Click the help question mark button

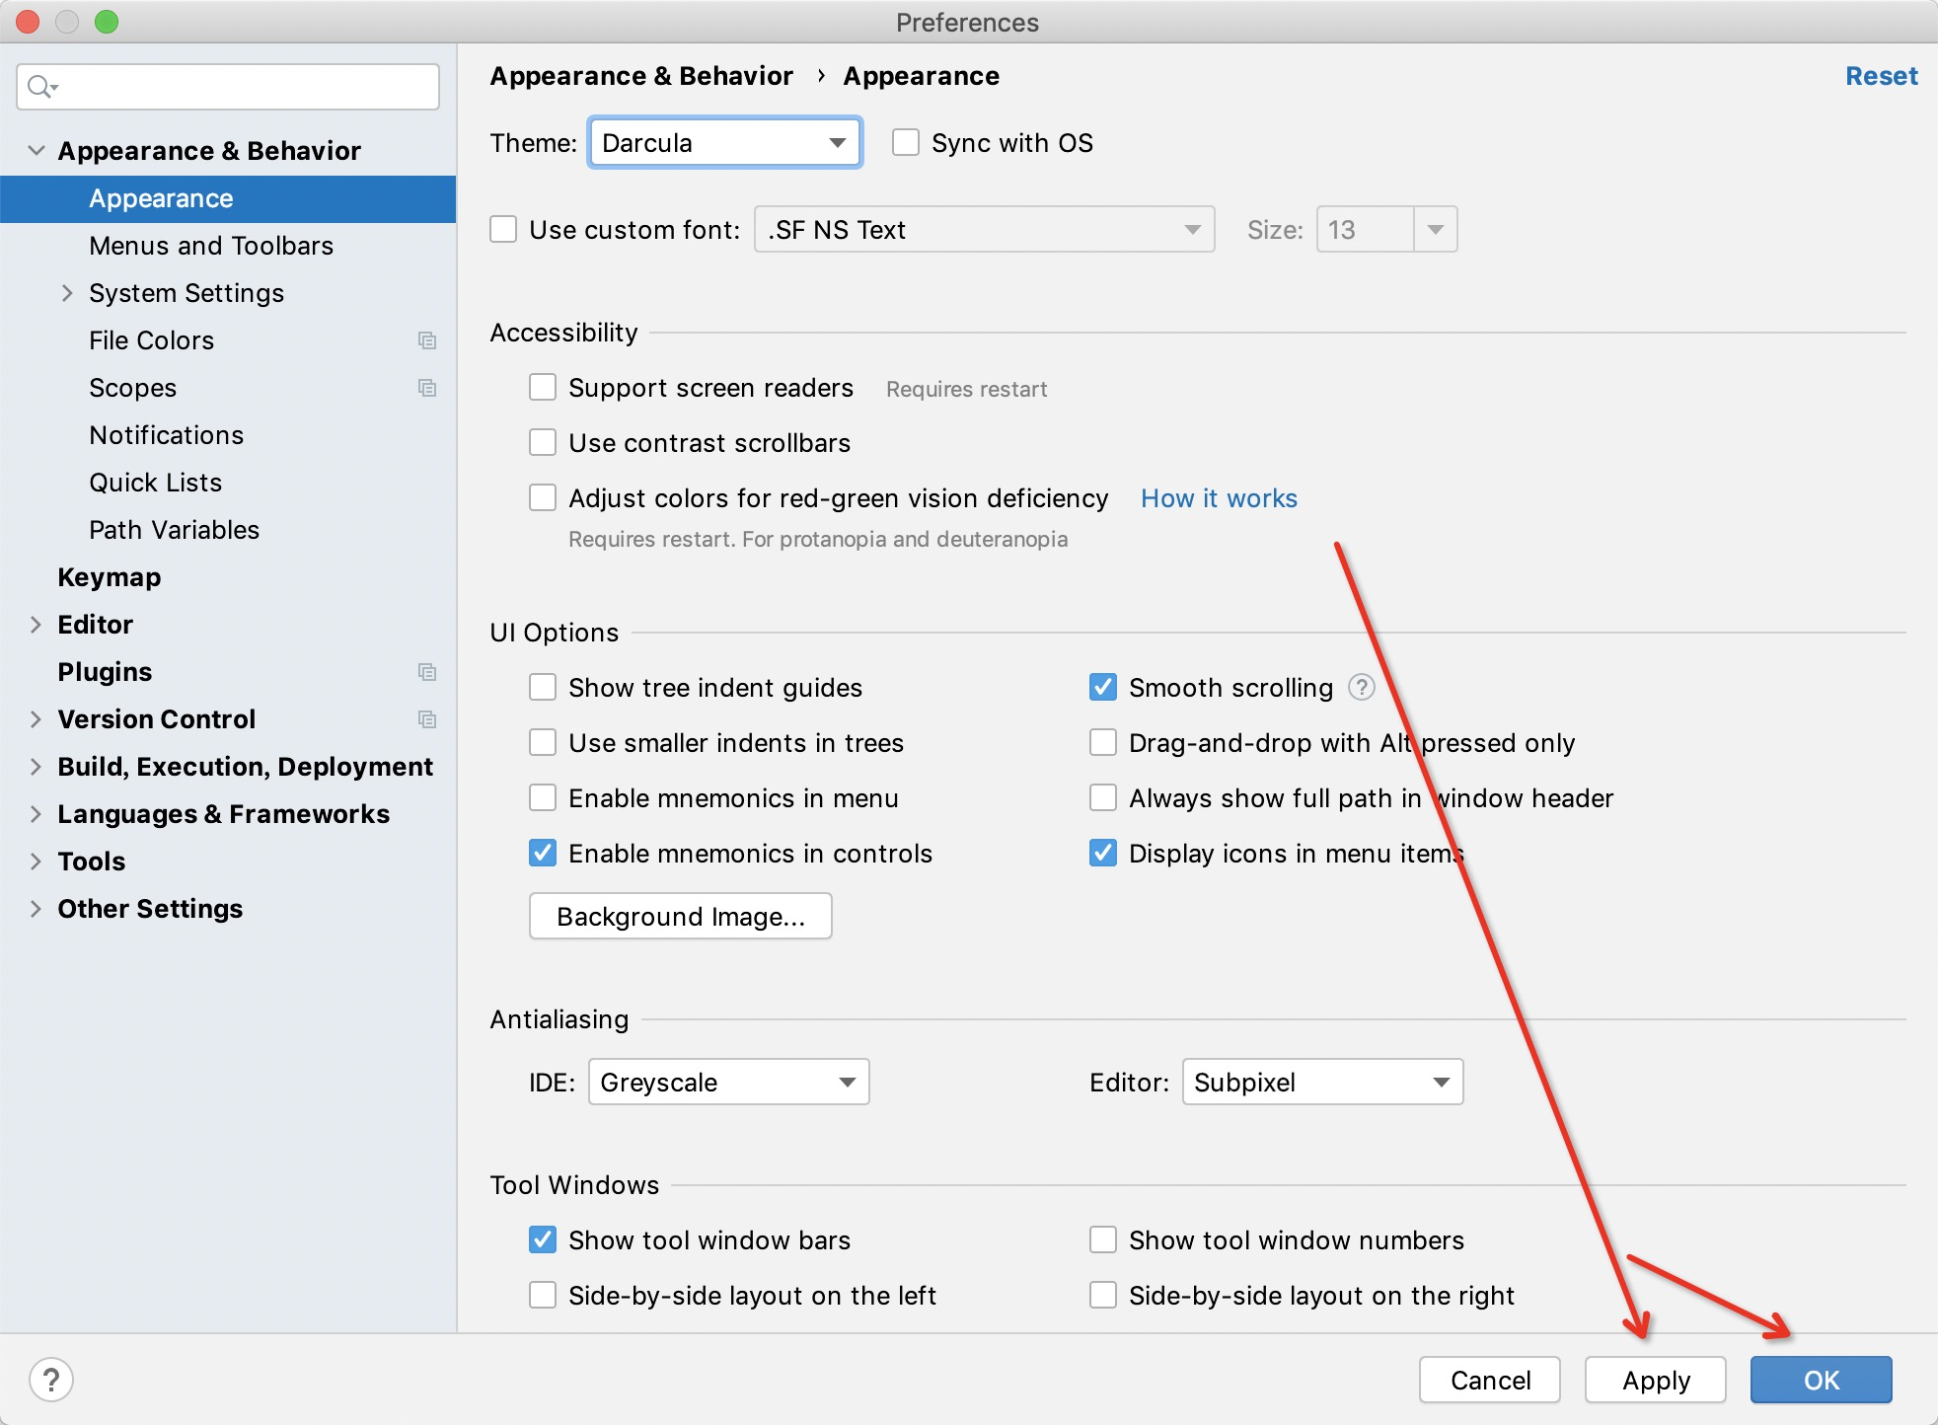point(51,1379)
